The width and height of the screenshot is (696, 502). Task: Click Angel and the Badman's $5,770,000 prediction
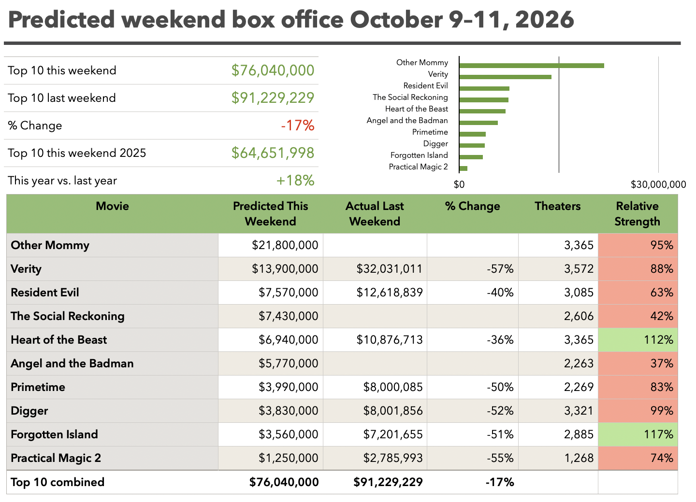(x=289, y=363)
